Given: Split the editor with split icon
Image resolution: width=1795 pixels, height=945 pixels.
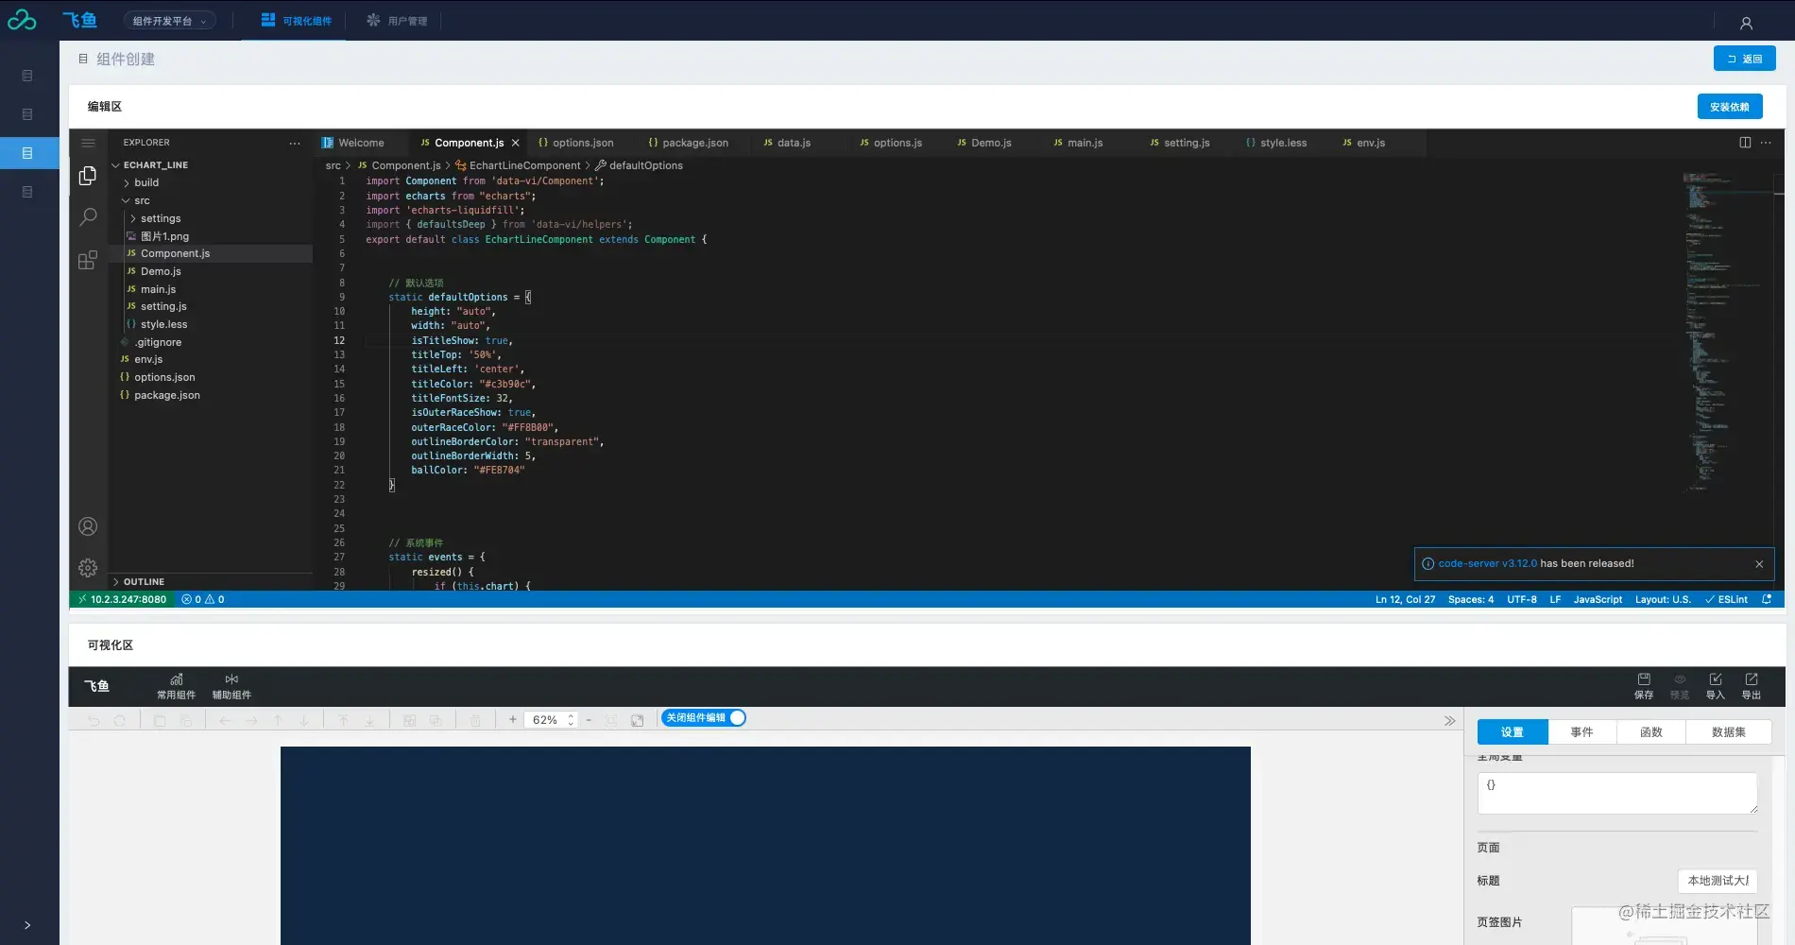Looking at the screenshot, I should click(x=1745, y=143).
